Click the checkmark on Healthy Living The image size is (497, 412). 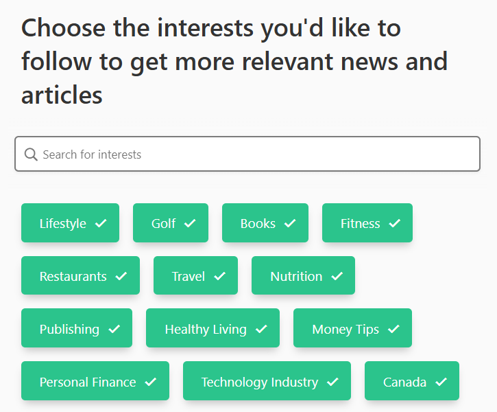(261, 329)
